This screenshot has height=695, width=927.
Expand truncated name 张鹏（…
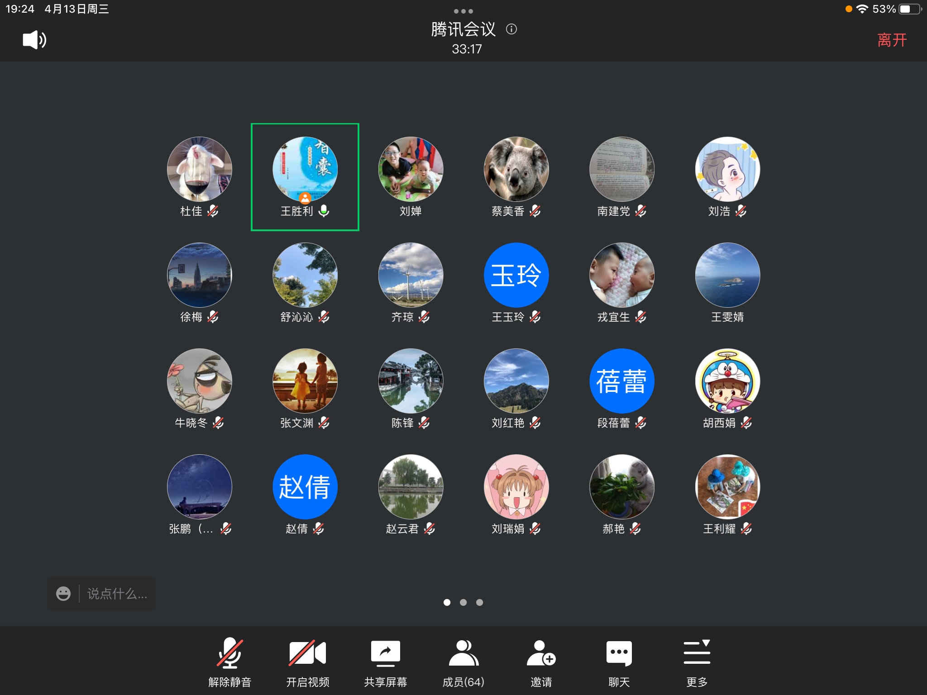(x=191, y=528)
